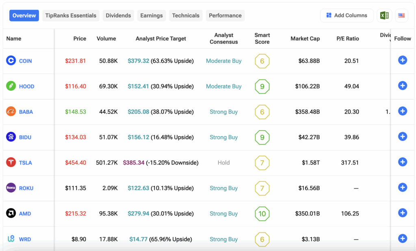Screen dimensions: 416x251
Task: Click the Coinbase COIN logo icon
Action: [x=11, y=61]
